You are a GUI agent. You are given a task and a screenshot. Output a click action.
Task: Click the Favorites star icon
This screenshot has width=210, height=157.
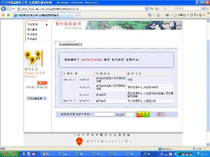(x=3, y=15)
